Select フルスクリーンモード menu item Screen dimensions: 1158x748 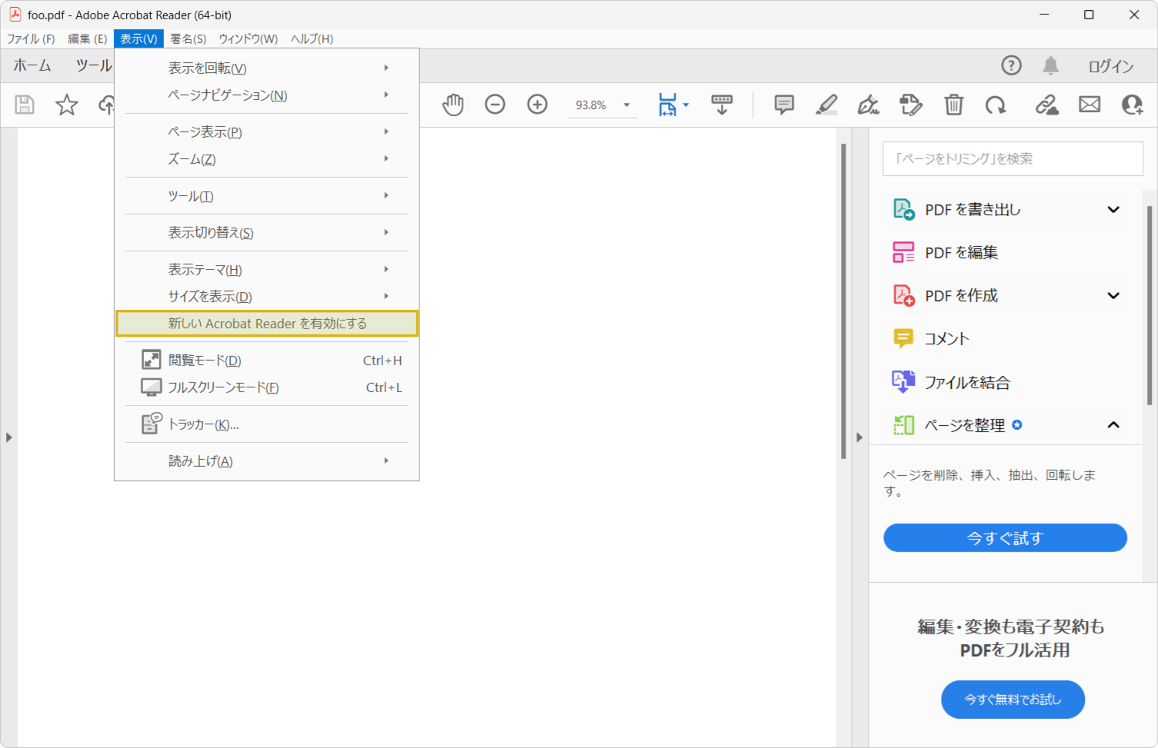267,387
